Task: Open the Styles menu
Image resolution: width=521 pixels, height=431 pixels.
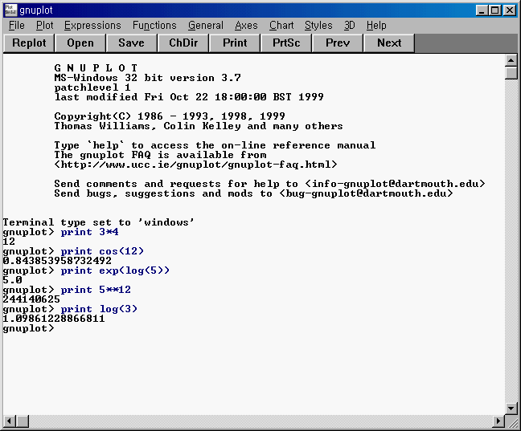Action: (318, 26)
